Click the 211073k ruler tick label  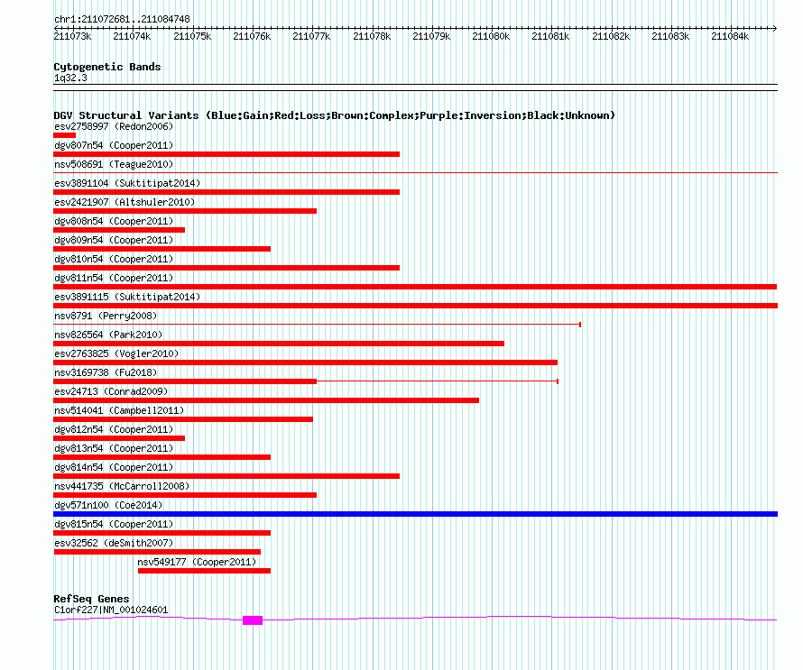click(x=72, y=36)
